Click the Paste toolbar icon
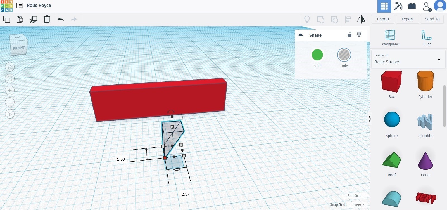Viewport: 447px width, 210px height. click(20, 19)
